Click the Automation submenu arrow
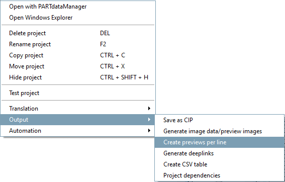The height and width of the screenshot is (182, 285). (x=149, y=131)
